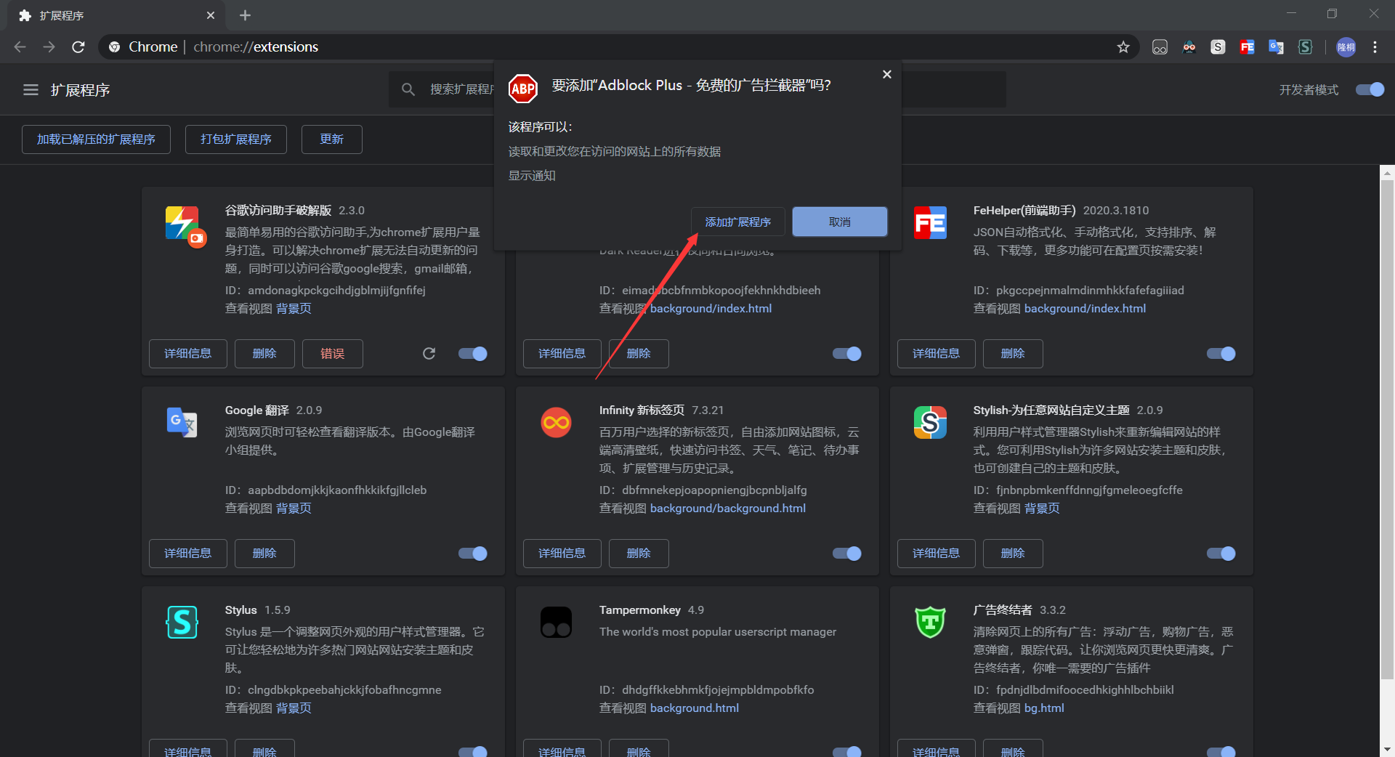Open FeHelper toolbar extension icon
This screenshot has height=757, width=1395.
click(1248, 47)
